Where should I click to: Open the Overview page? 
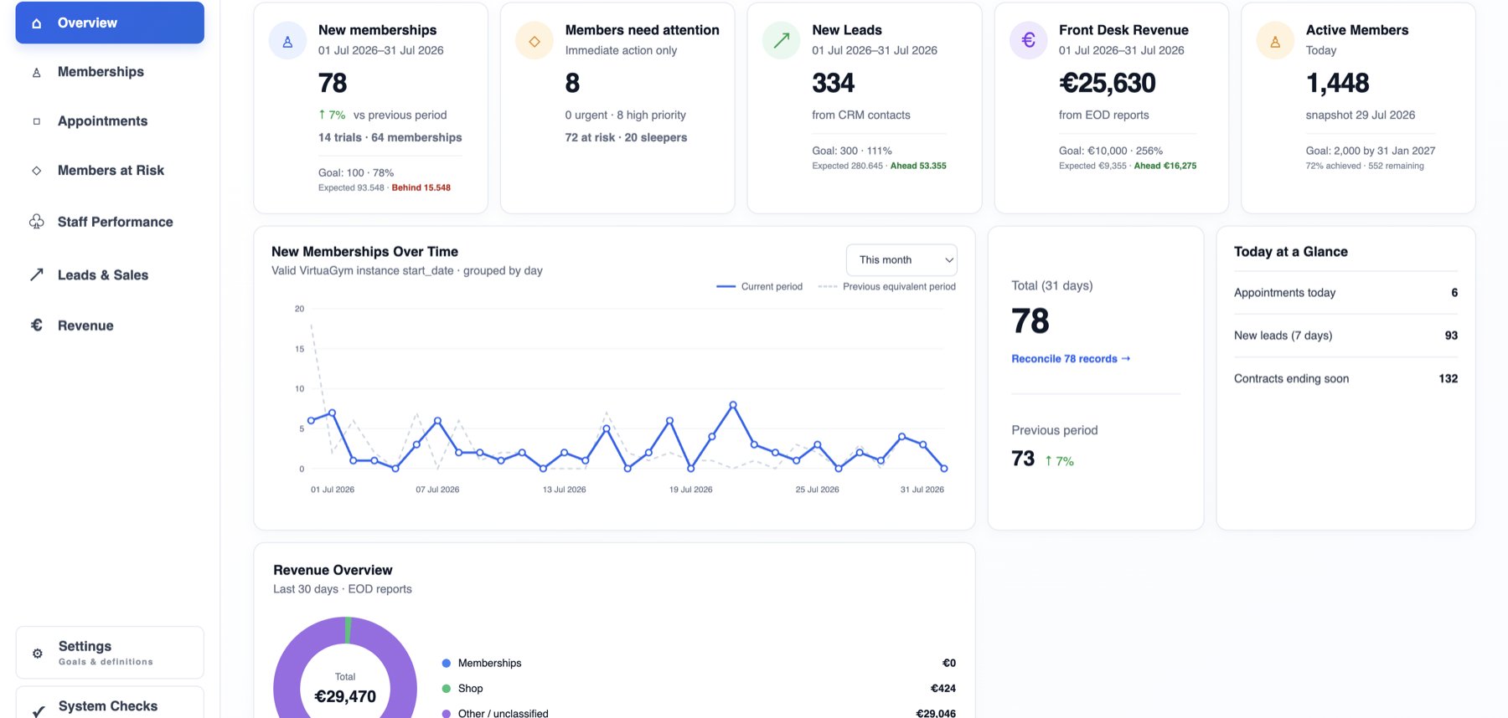pos(110,23)
